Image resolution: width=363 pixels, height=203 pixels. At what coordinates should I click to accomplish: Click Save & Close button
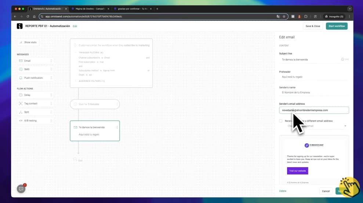[x=312, y=26]
